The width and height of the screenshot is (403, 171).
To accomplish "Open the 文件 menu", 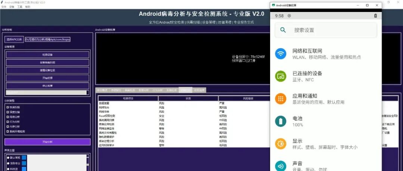I will coord(4,7).
